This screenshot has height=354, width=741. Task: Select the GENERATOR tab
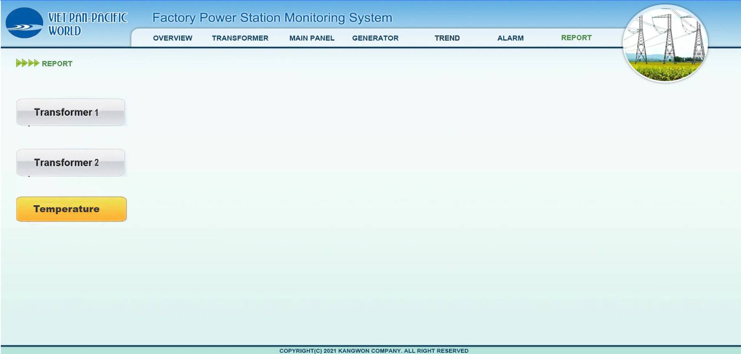point(375,38)
